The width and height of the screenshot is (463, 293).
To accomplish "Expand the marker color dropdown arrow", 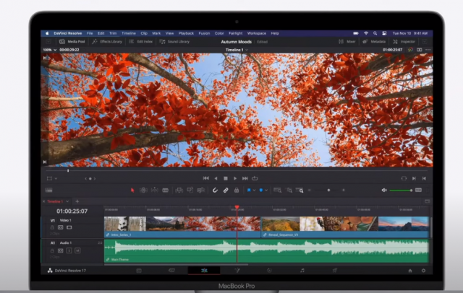I will pyautogui.click(x=266, y=191).
